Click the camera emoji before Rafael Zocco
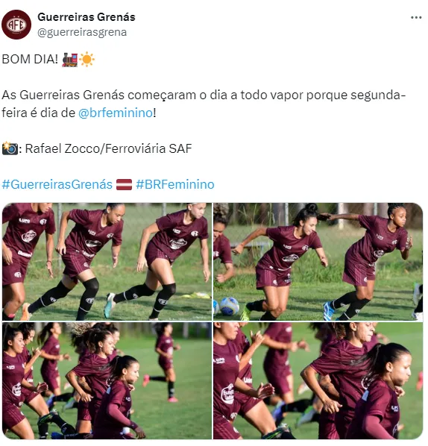 coord(10,148)
